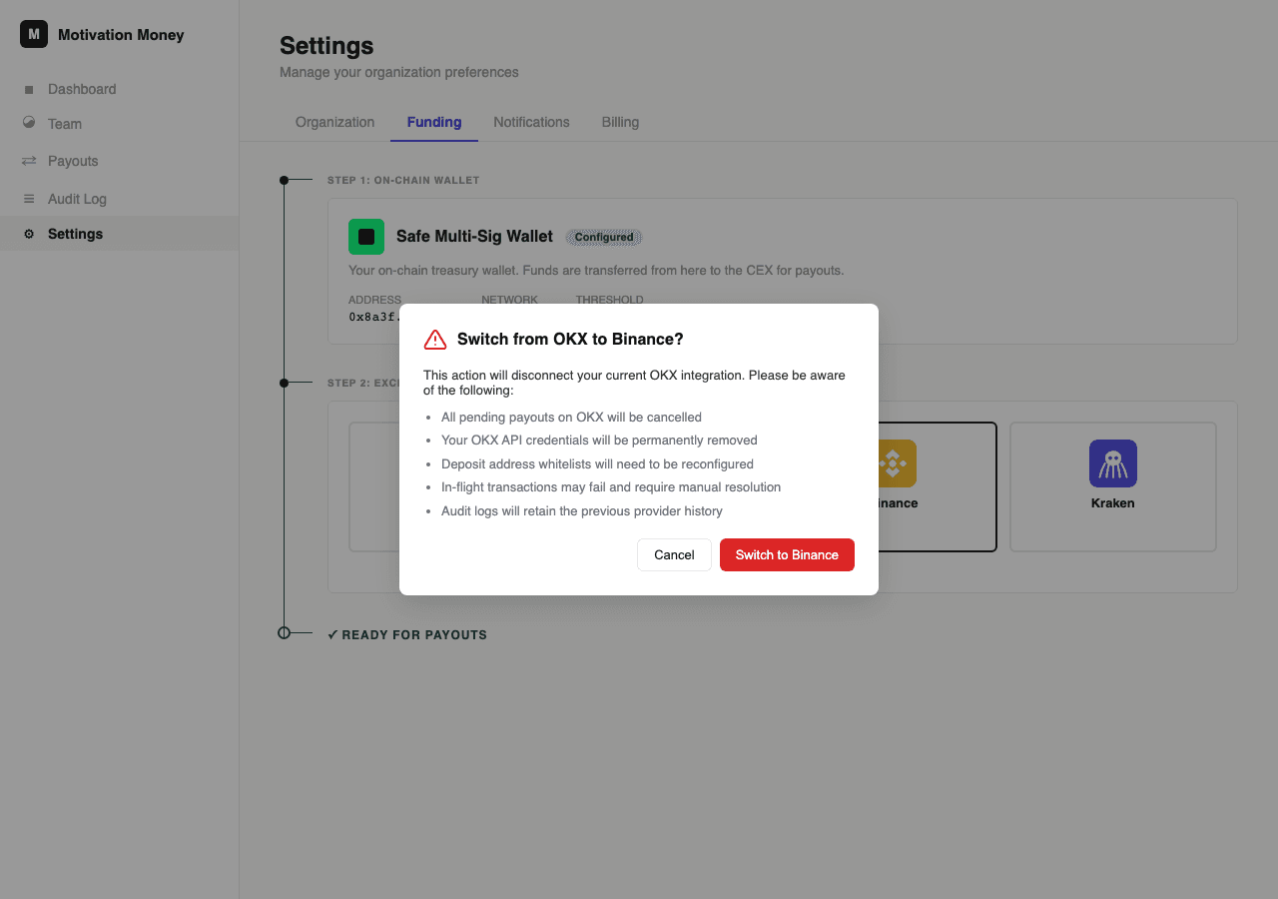Image resolution: width=1278 pixels, height=899 pixels.
Task: Confirm with Switch to Binance button
Action: click(x=787, y=555)
